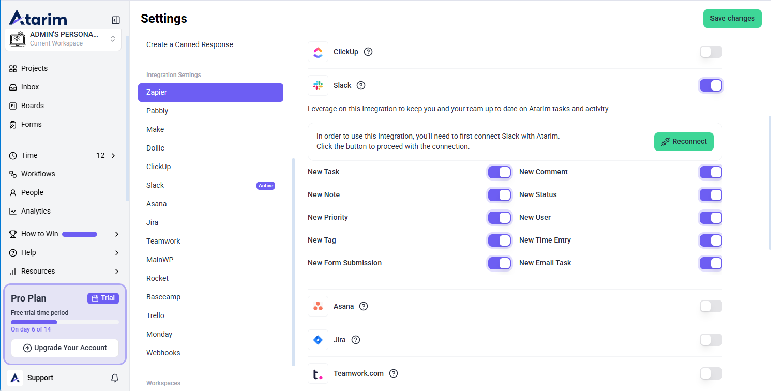
Task: Toggle New Time Entry switch
Action: 711,240
